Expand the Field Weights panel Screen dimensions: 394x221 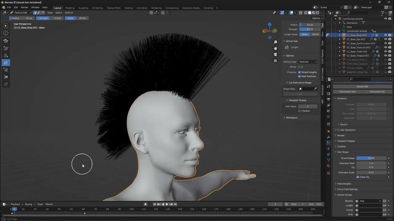pyautogui.click(x=344, y=184)
